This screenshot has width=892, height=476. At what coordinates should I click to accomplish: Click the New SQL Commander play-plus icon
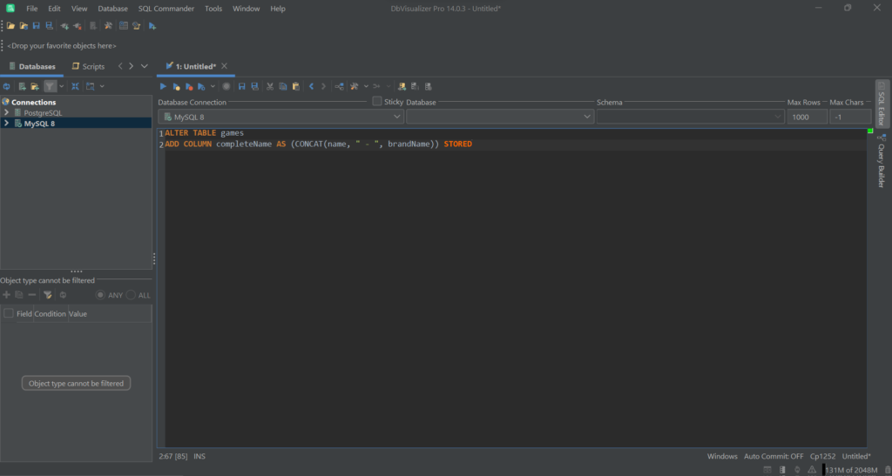point(152,26)
